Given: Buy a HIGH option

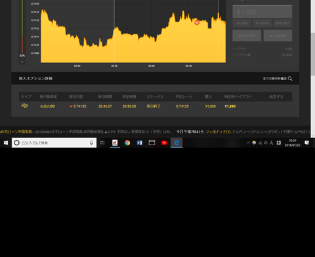Looking at the screenshot, I should tap(247, 35).
